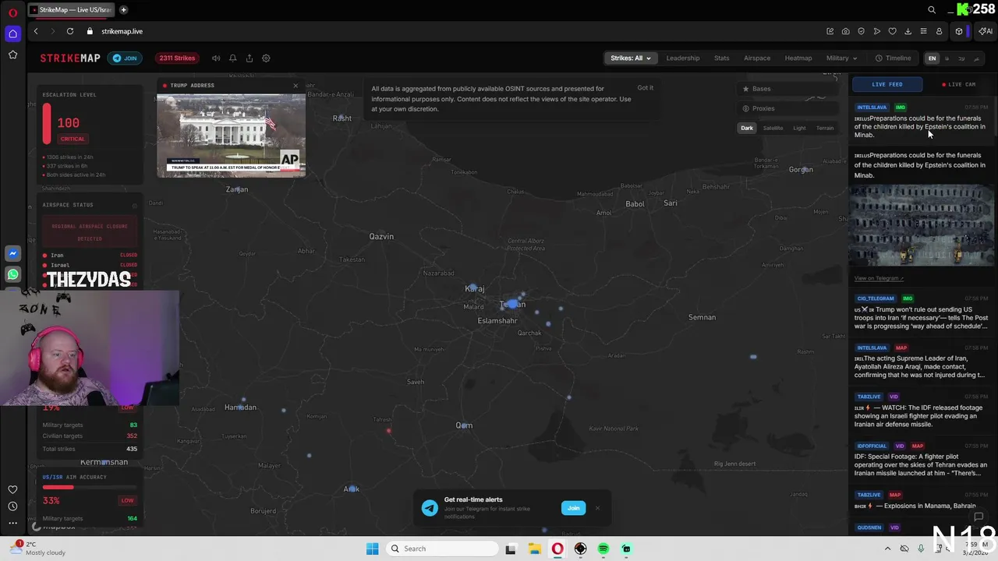Open the feed chat bubble icon

click(x=979, y=517)
